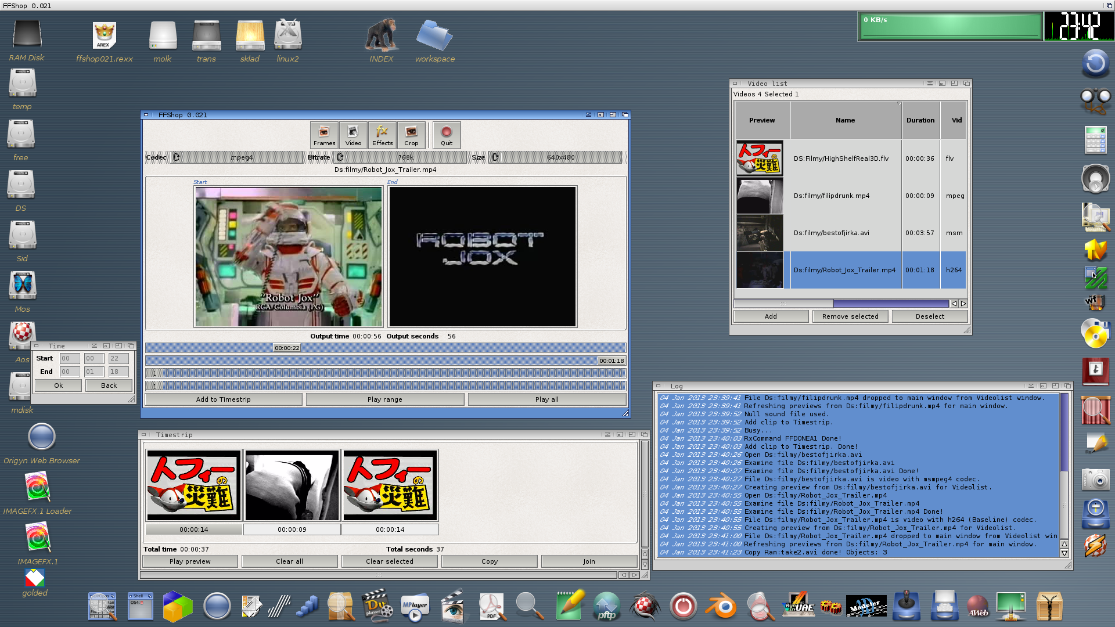Click the red Quit icon
Image resolution: width=1115 pixels, height=627 pixels.
(447, 135)
